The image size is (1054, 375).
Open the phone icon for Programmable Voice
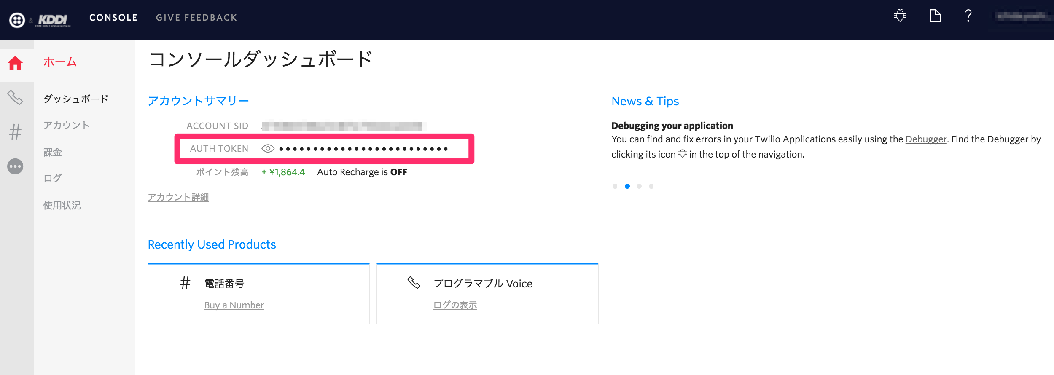[x=16, y=97]
